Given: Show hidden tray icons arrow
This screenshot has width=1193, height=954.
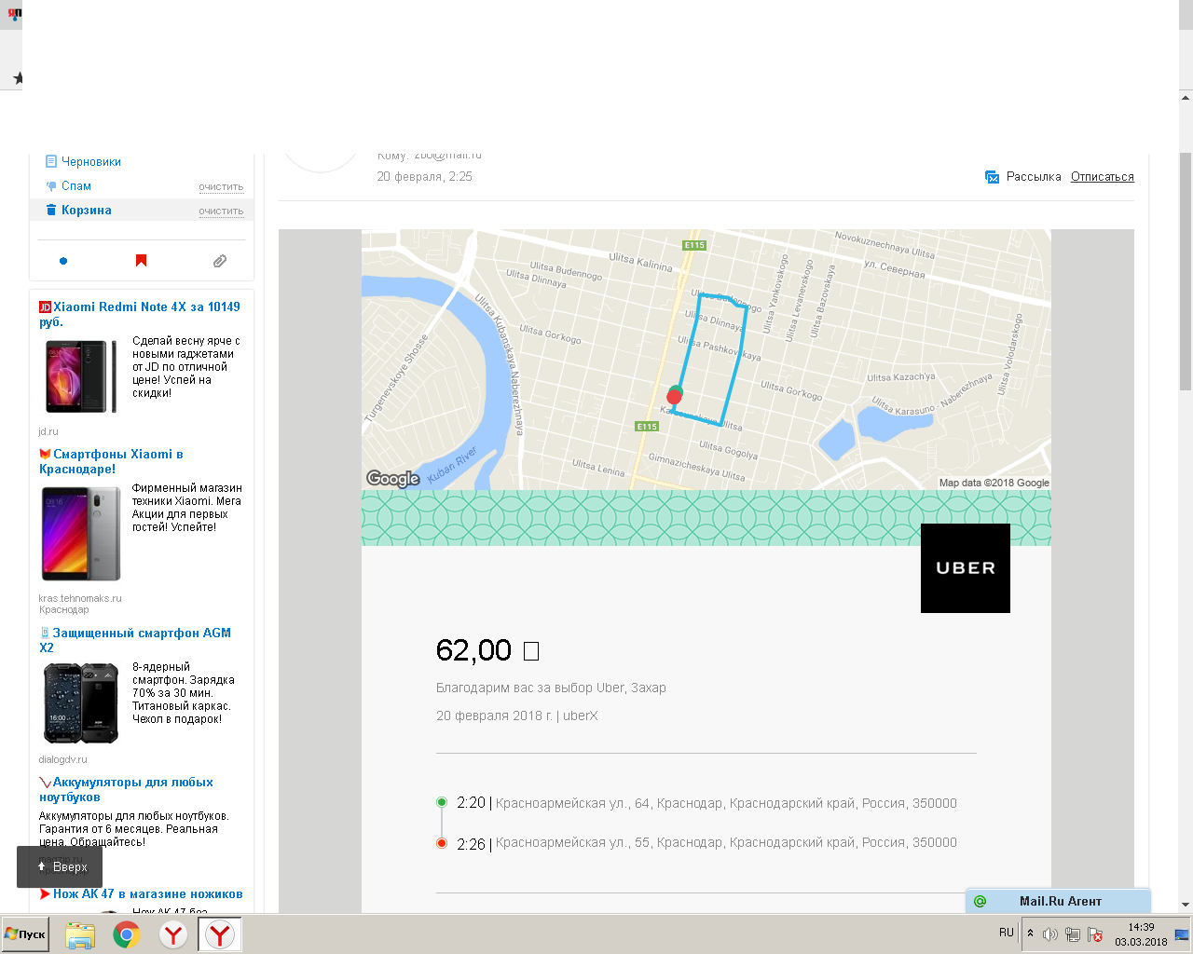Looking at the screenshot, I should pyautogui.click(x=1030, y=934).
